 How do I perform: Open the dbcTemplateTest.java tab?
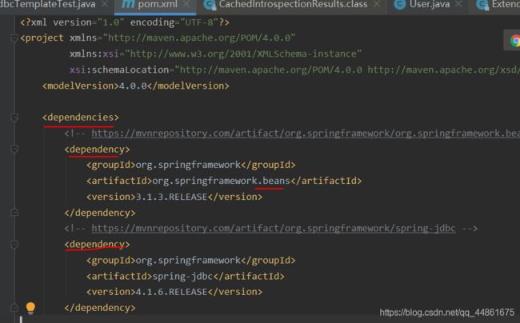pyautogui.click(x=47, y=5)
